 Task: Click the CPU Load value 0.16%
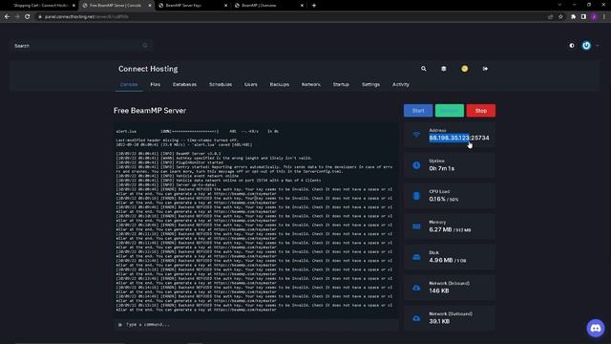click(x=437, y=200)
